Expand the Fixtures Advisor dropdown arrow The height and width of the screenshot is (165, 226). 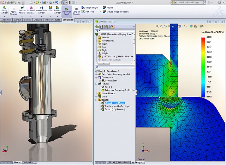pos(22,16)
